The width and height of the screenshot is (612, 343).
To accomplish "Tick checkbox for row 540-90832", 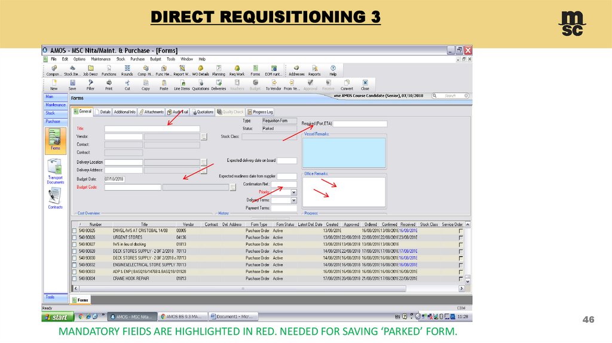I will click(x=75, y=265).
